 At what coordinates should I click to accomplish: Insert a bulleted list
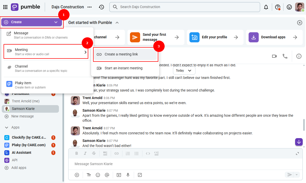[137, 153]
